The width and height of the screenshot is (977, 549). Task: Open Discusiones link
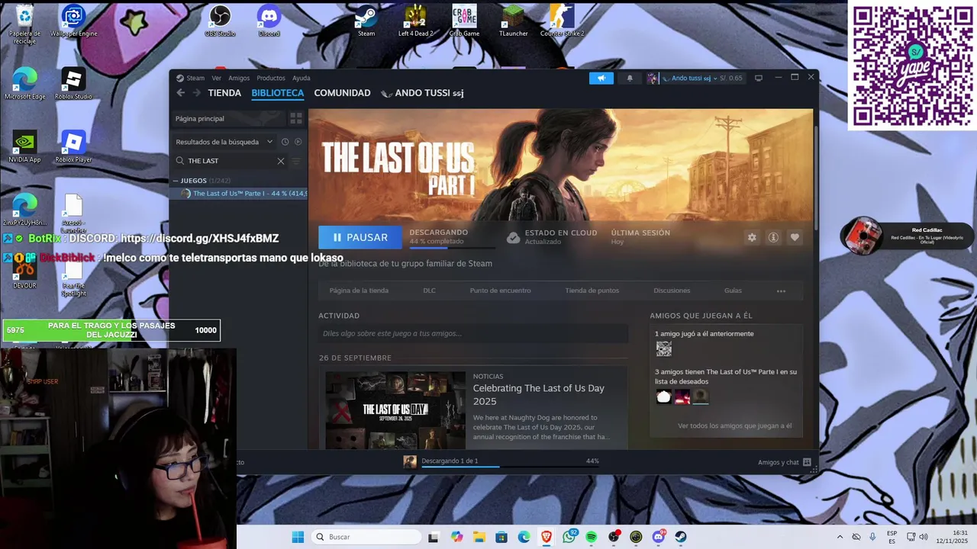672,291
